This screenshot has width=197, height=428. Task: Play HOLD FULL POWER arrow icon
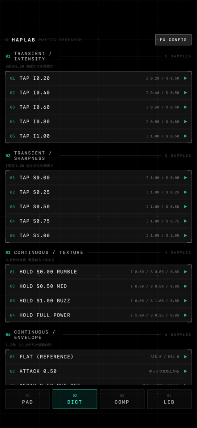tap(185, 315)
